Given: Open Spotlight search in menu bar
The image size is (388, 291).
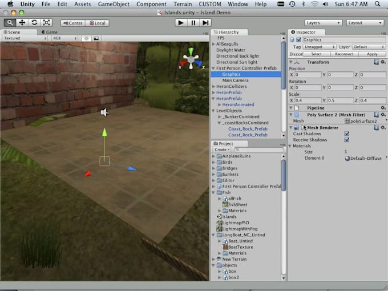Looking at the screenshot, I should (x=377, y=4).
